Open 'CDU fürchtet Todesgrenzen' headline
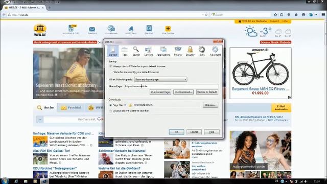The width and height of the screenshot is (327, 184). tap(55, 168)
